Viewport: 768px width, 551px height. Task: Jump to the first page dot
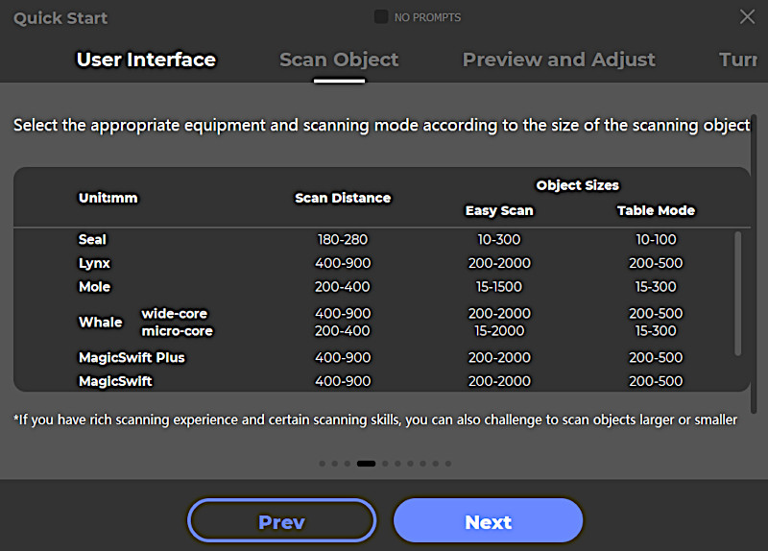click(322, 464)
